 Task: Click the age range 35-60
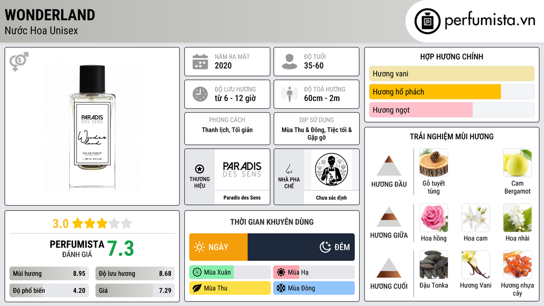tap(313, 65)
